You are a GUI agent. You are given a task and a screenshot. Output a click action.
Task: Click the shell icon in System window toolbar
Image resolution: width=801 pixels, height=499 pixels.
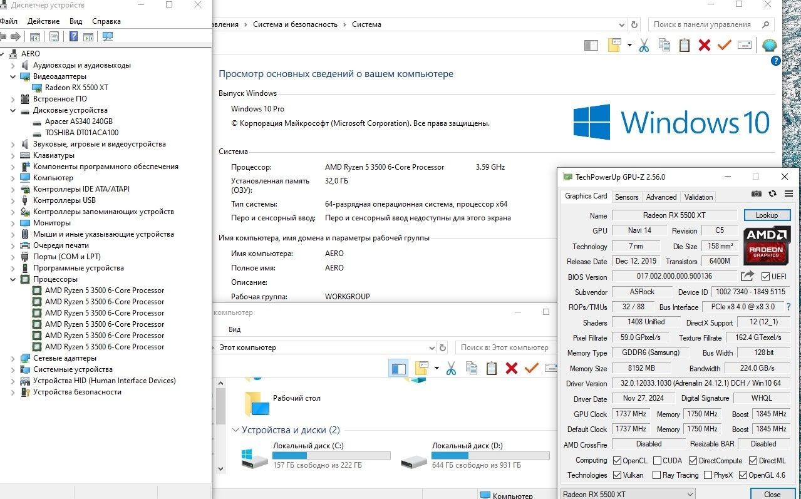770,45
